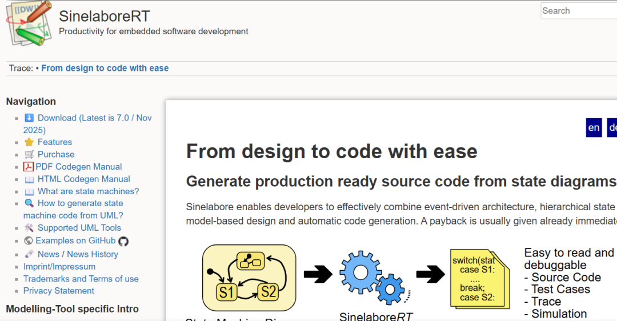Click the SinelaboreRT DokuWiki logo
Viewport: 617px width, 321px height.
(x=29, y=23)
